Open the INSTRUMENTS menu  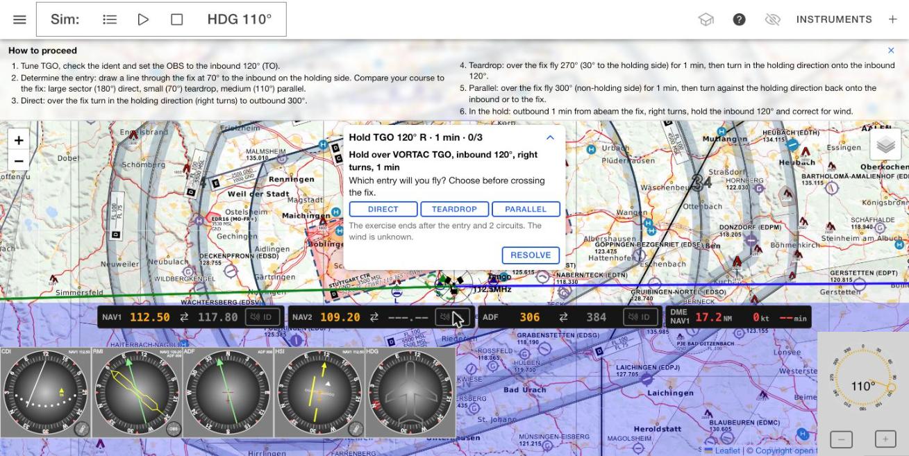[834, 19]
